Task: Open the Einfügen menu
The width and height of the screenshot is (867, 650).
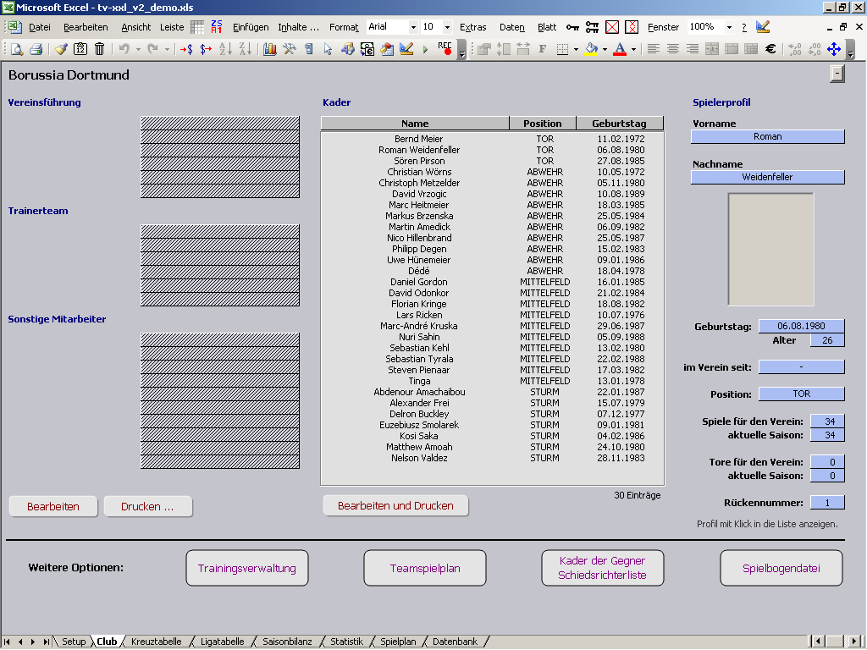Action: pos(251,27)
